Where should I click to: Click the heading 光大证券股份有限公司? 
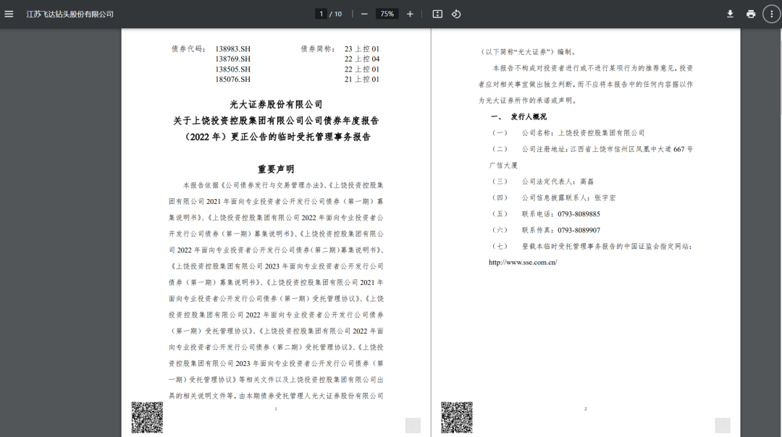tap(277, 104)
